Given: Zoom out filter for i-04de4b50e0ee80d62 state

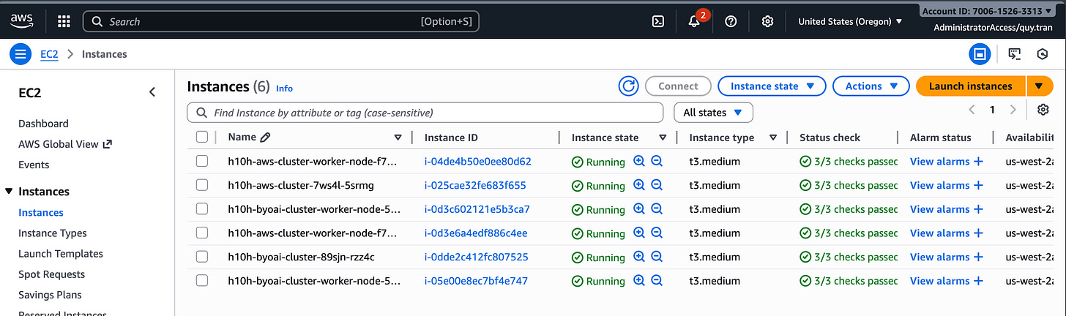Looking at the screenshot, I should click(x=657, y=162).
